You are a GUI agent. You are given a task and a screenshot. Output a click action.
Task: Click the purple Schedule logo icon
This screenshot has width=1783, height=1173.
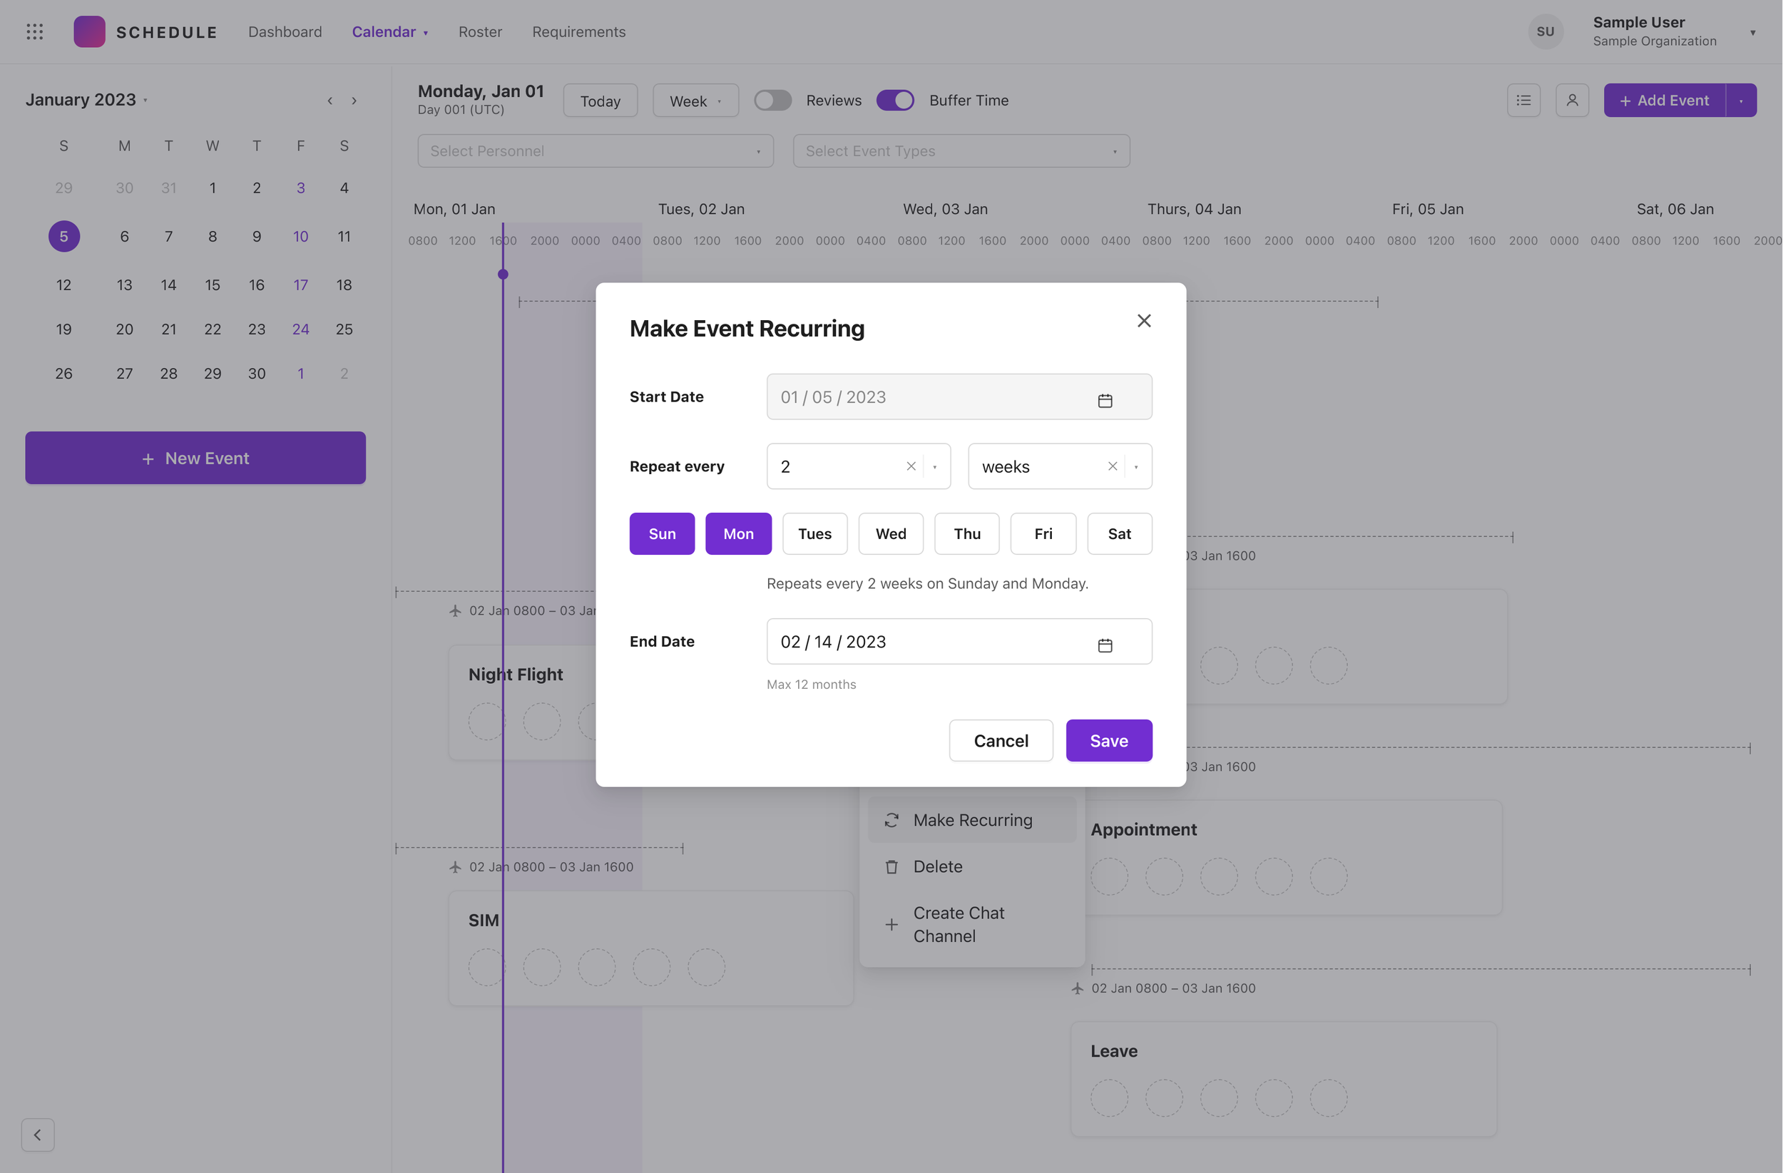89,31
